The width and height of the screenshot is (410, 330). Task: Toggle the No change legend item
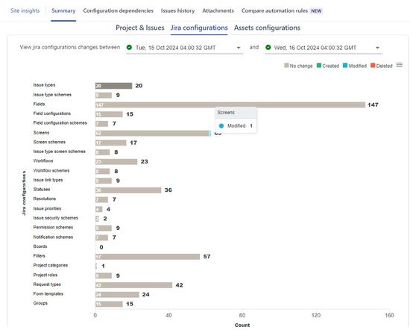pyautogui.click(x=298, y=66)
